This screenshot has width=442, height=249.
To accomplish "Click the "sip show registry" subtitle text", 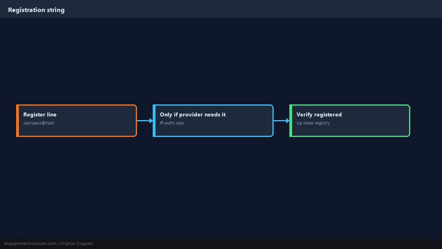I will [313, 123].
